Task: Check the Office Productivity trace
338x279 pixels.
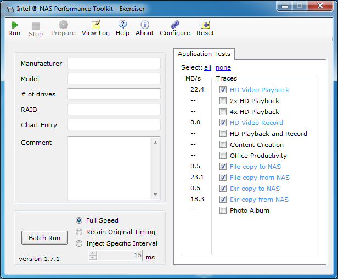Action: [x=223, y=156]
